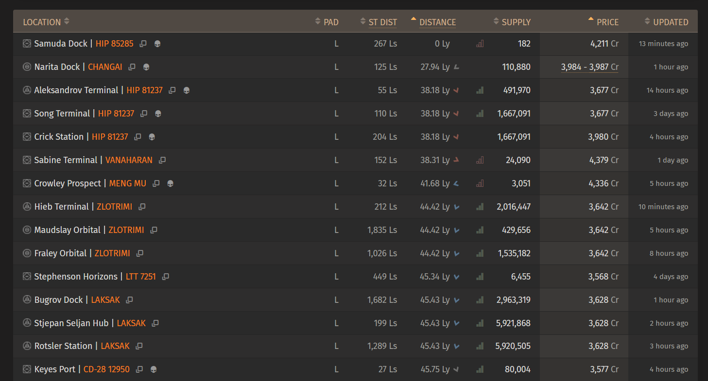Open Narita Dock station page

click(x=57, y=67)
